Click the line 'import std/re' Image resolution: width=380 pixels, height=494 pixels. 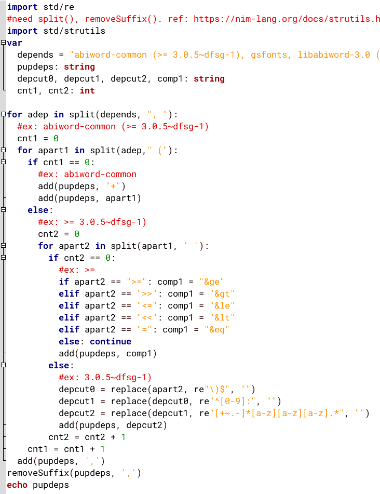[40, 7]
